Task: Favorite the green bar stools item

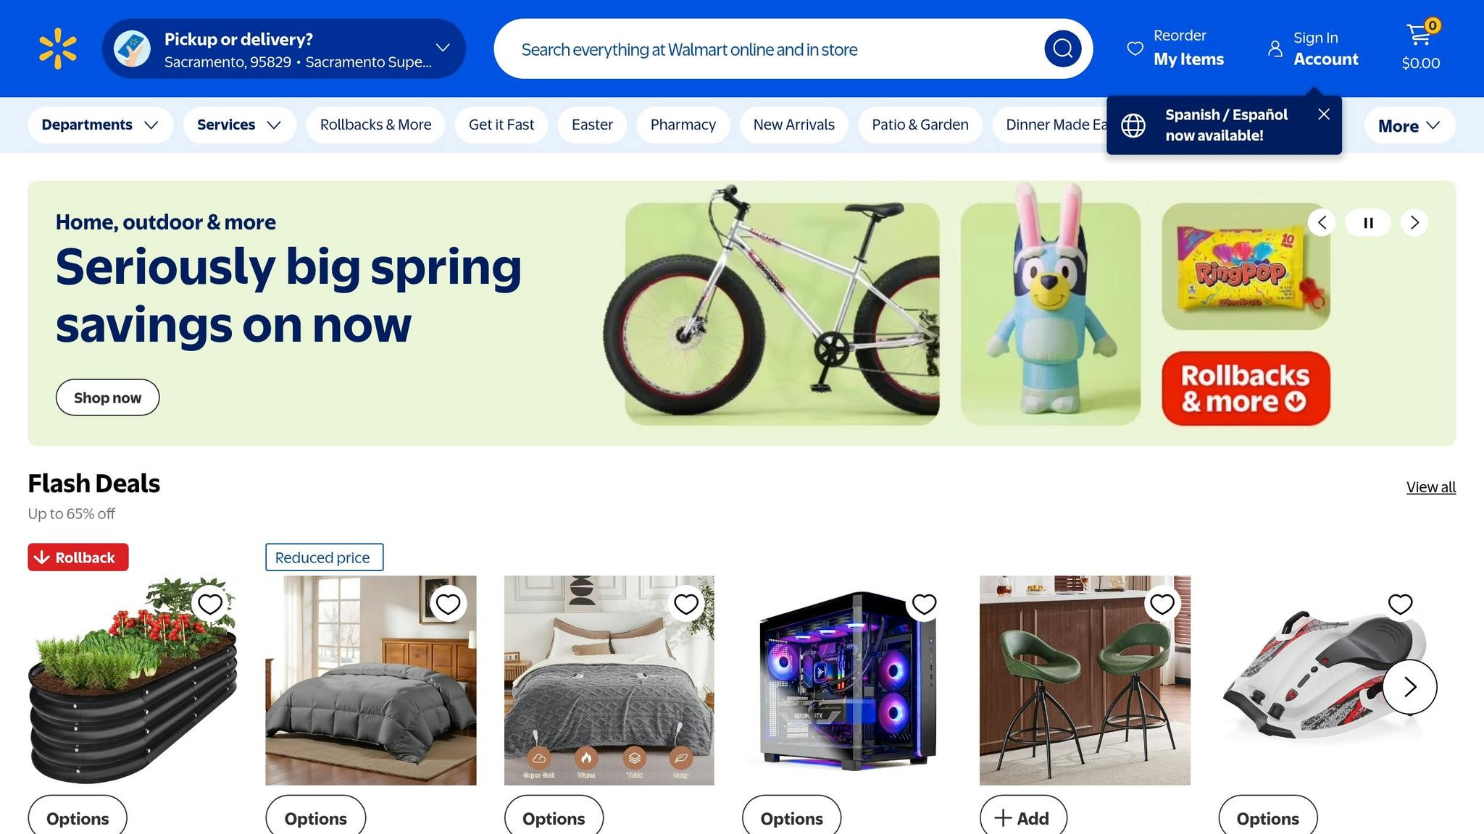Action: (1162, 604)
